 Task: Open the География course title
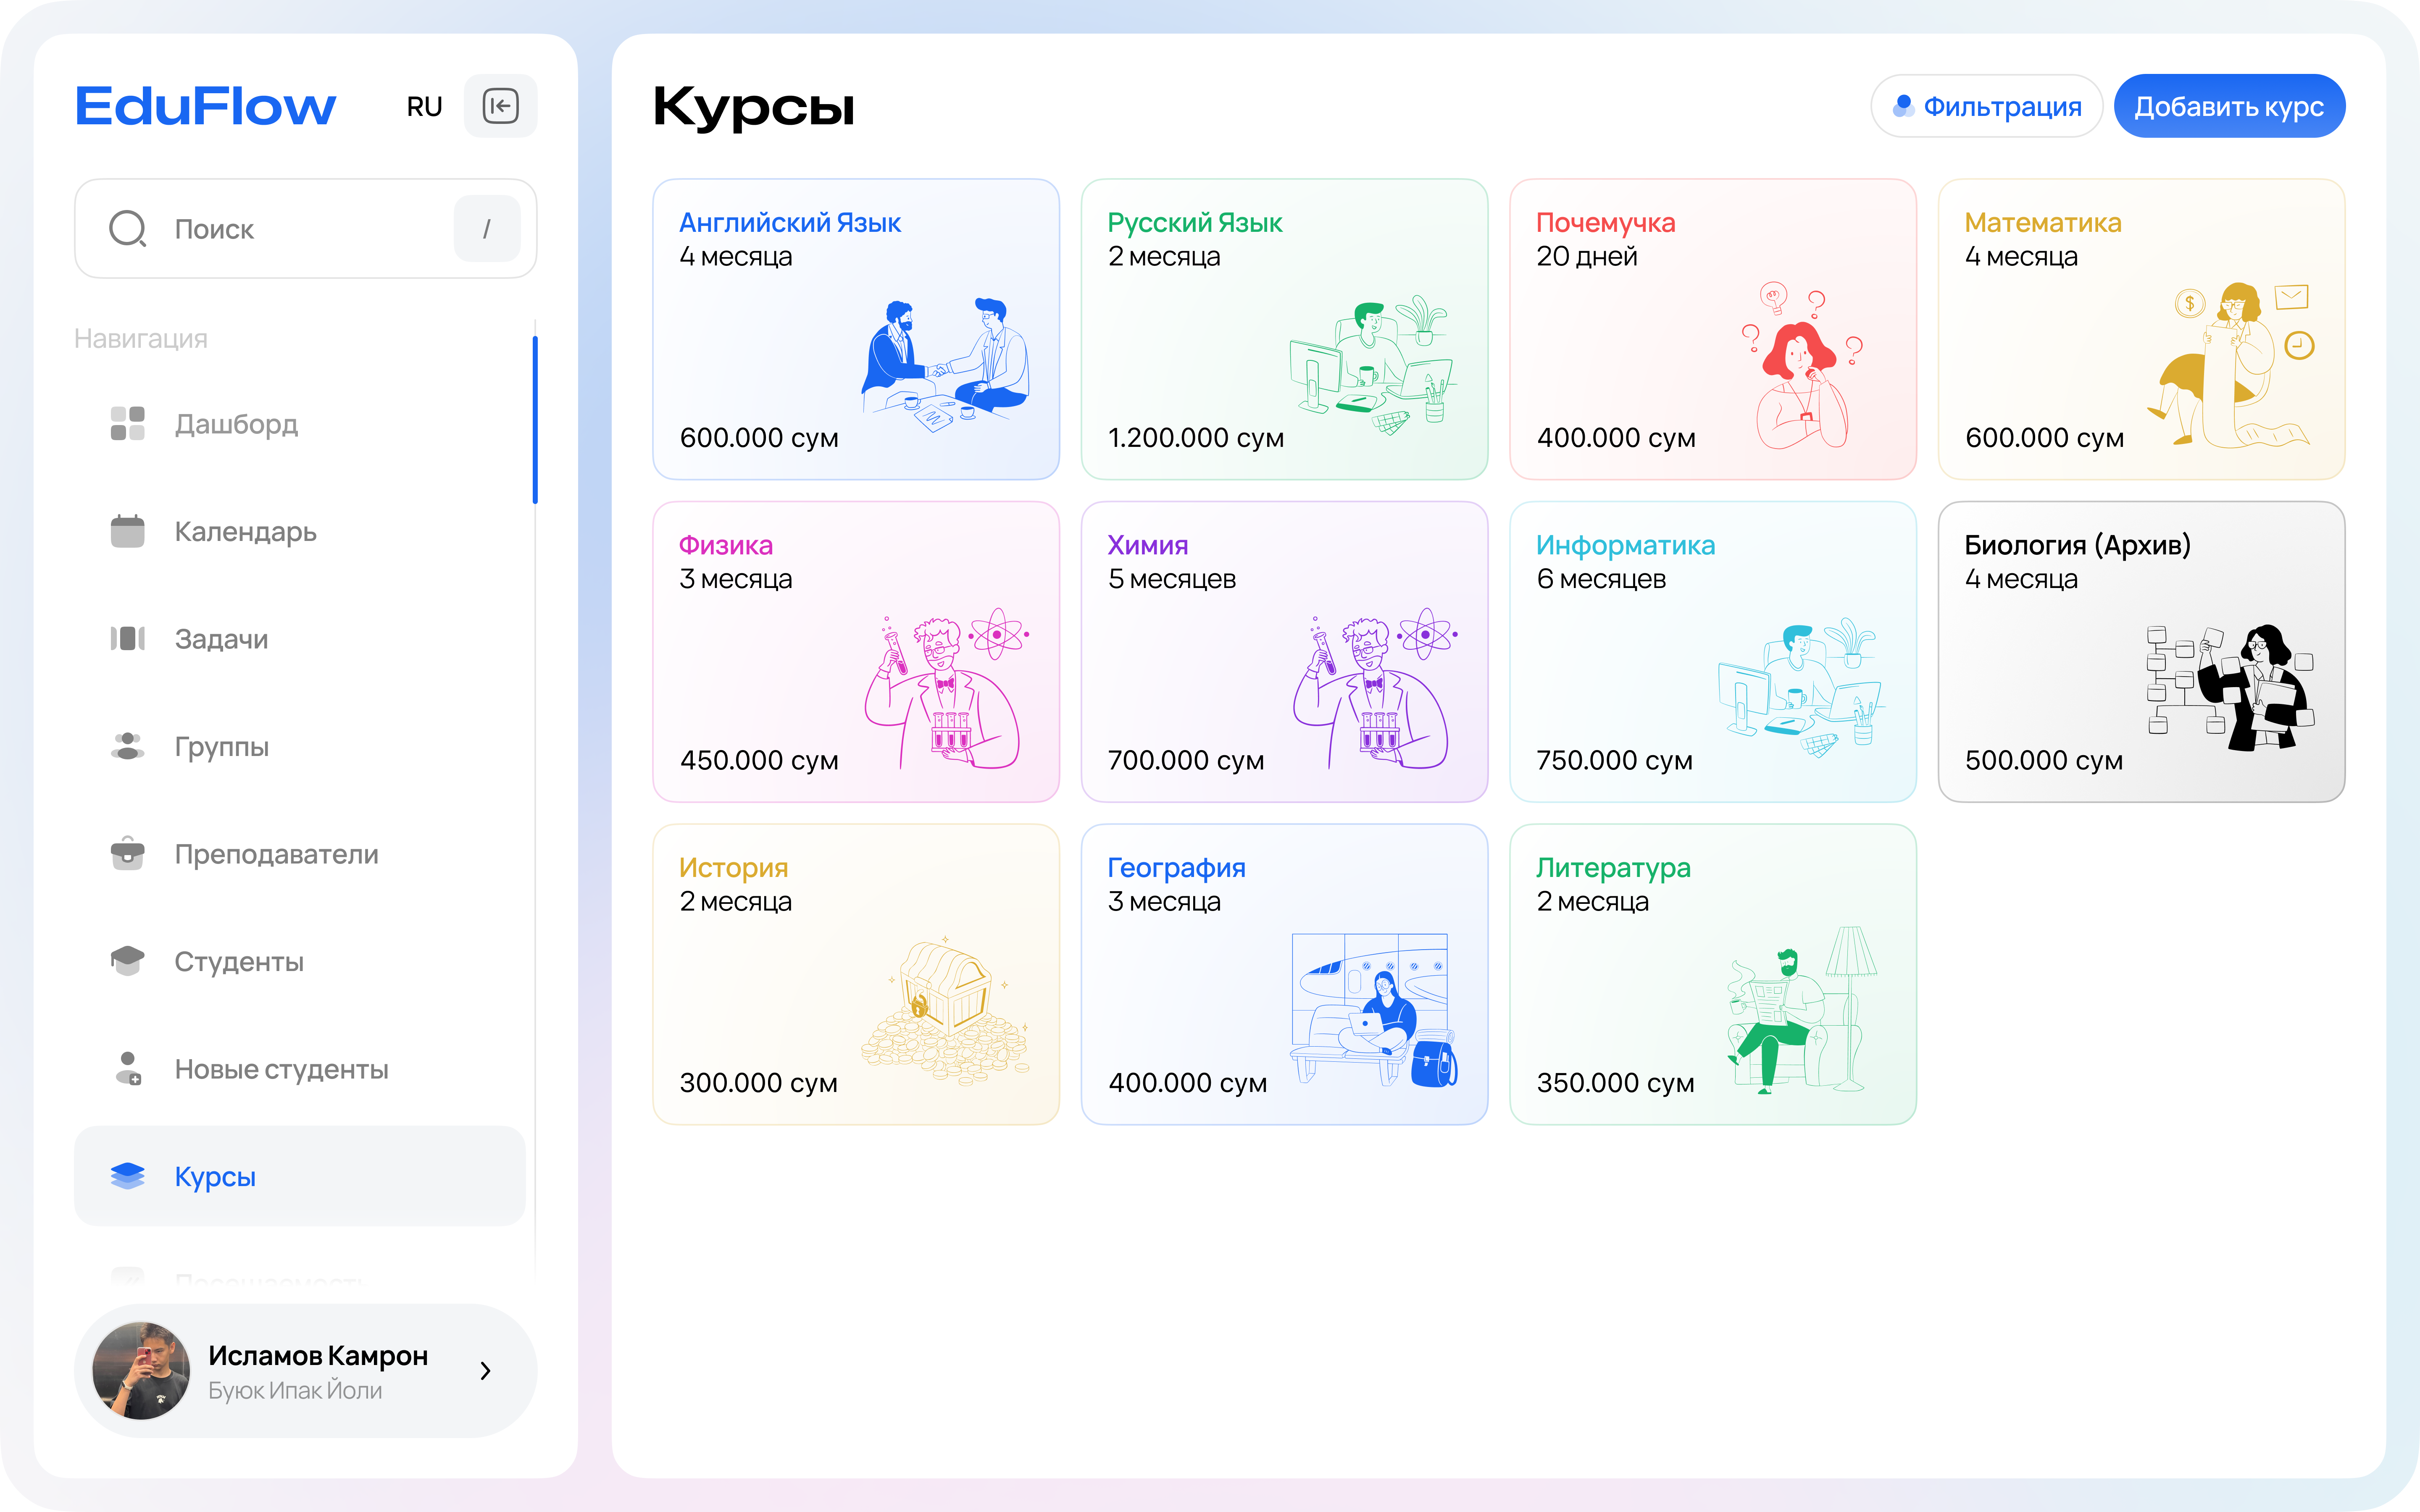[x=1176, y=868]
